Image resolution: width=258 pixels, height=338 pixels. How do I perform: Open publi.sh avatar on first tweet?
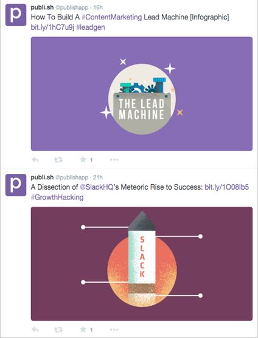click(16, 15)
